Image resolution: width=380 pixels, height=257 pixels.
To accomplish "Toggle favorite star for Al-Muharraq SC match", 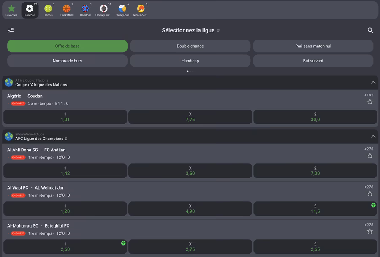I will pos(370,232).
